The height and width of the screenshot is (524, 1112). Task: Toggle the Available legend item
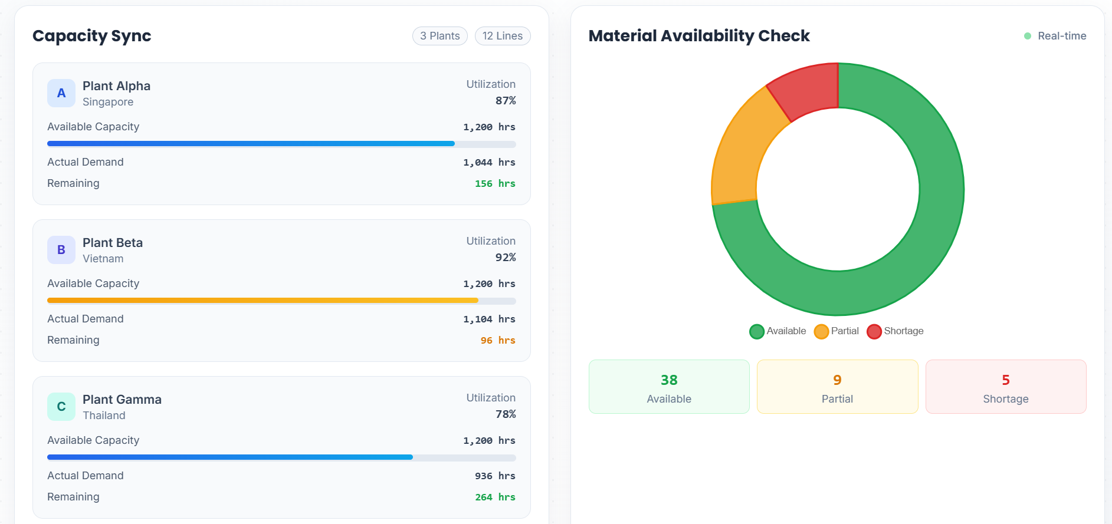[x=778, y=331]
